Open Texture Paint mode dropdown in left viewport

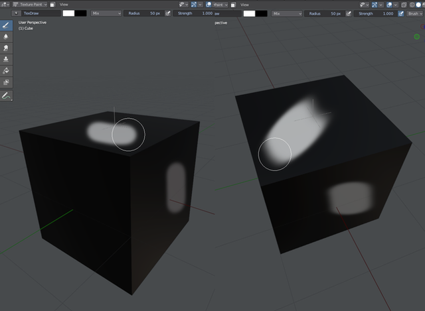pyautogui.click(x=30, y=5)
